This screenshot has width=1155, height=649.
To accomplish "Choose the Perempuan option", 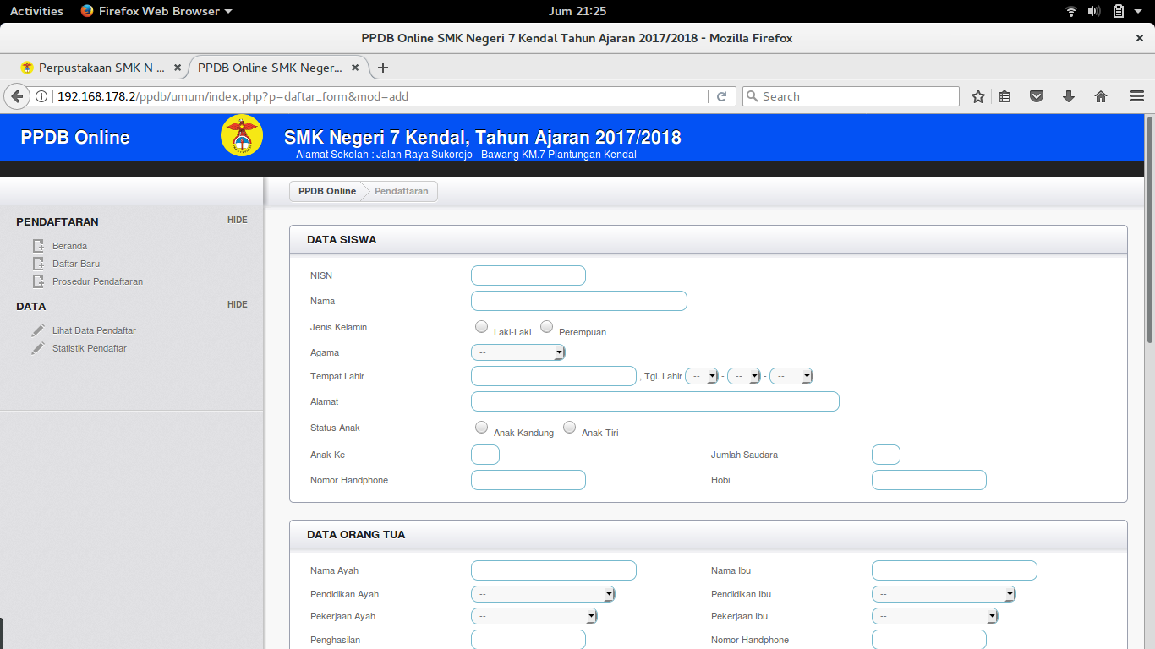I will tap(546, 326).
